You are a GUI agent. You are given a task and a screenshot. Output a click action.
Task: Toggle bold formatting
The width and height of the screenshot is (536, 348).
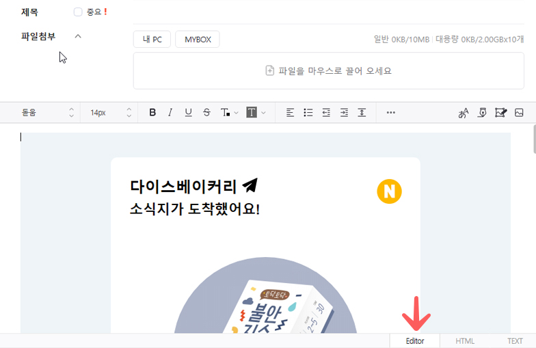click(152, 112)
